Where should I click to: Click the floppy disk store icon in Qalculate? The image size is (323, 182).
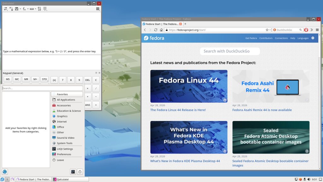pos(17,9)
